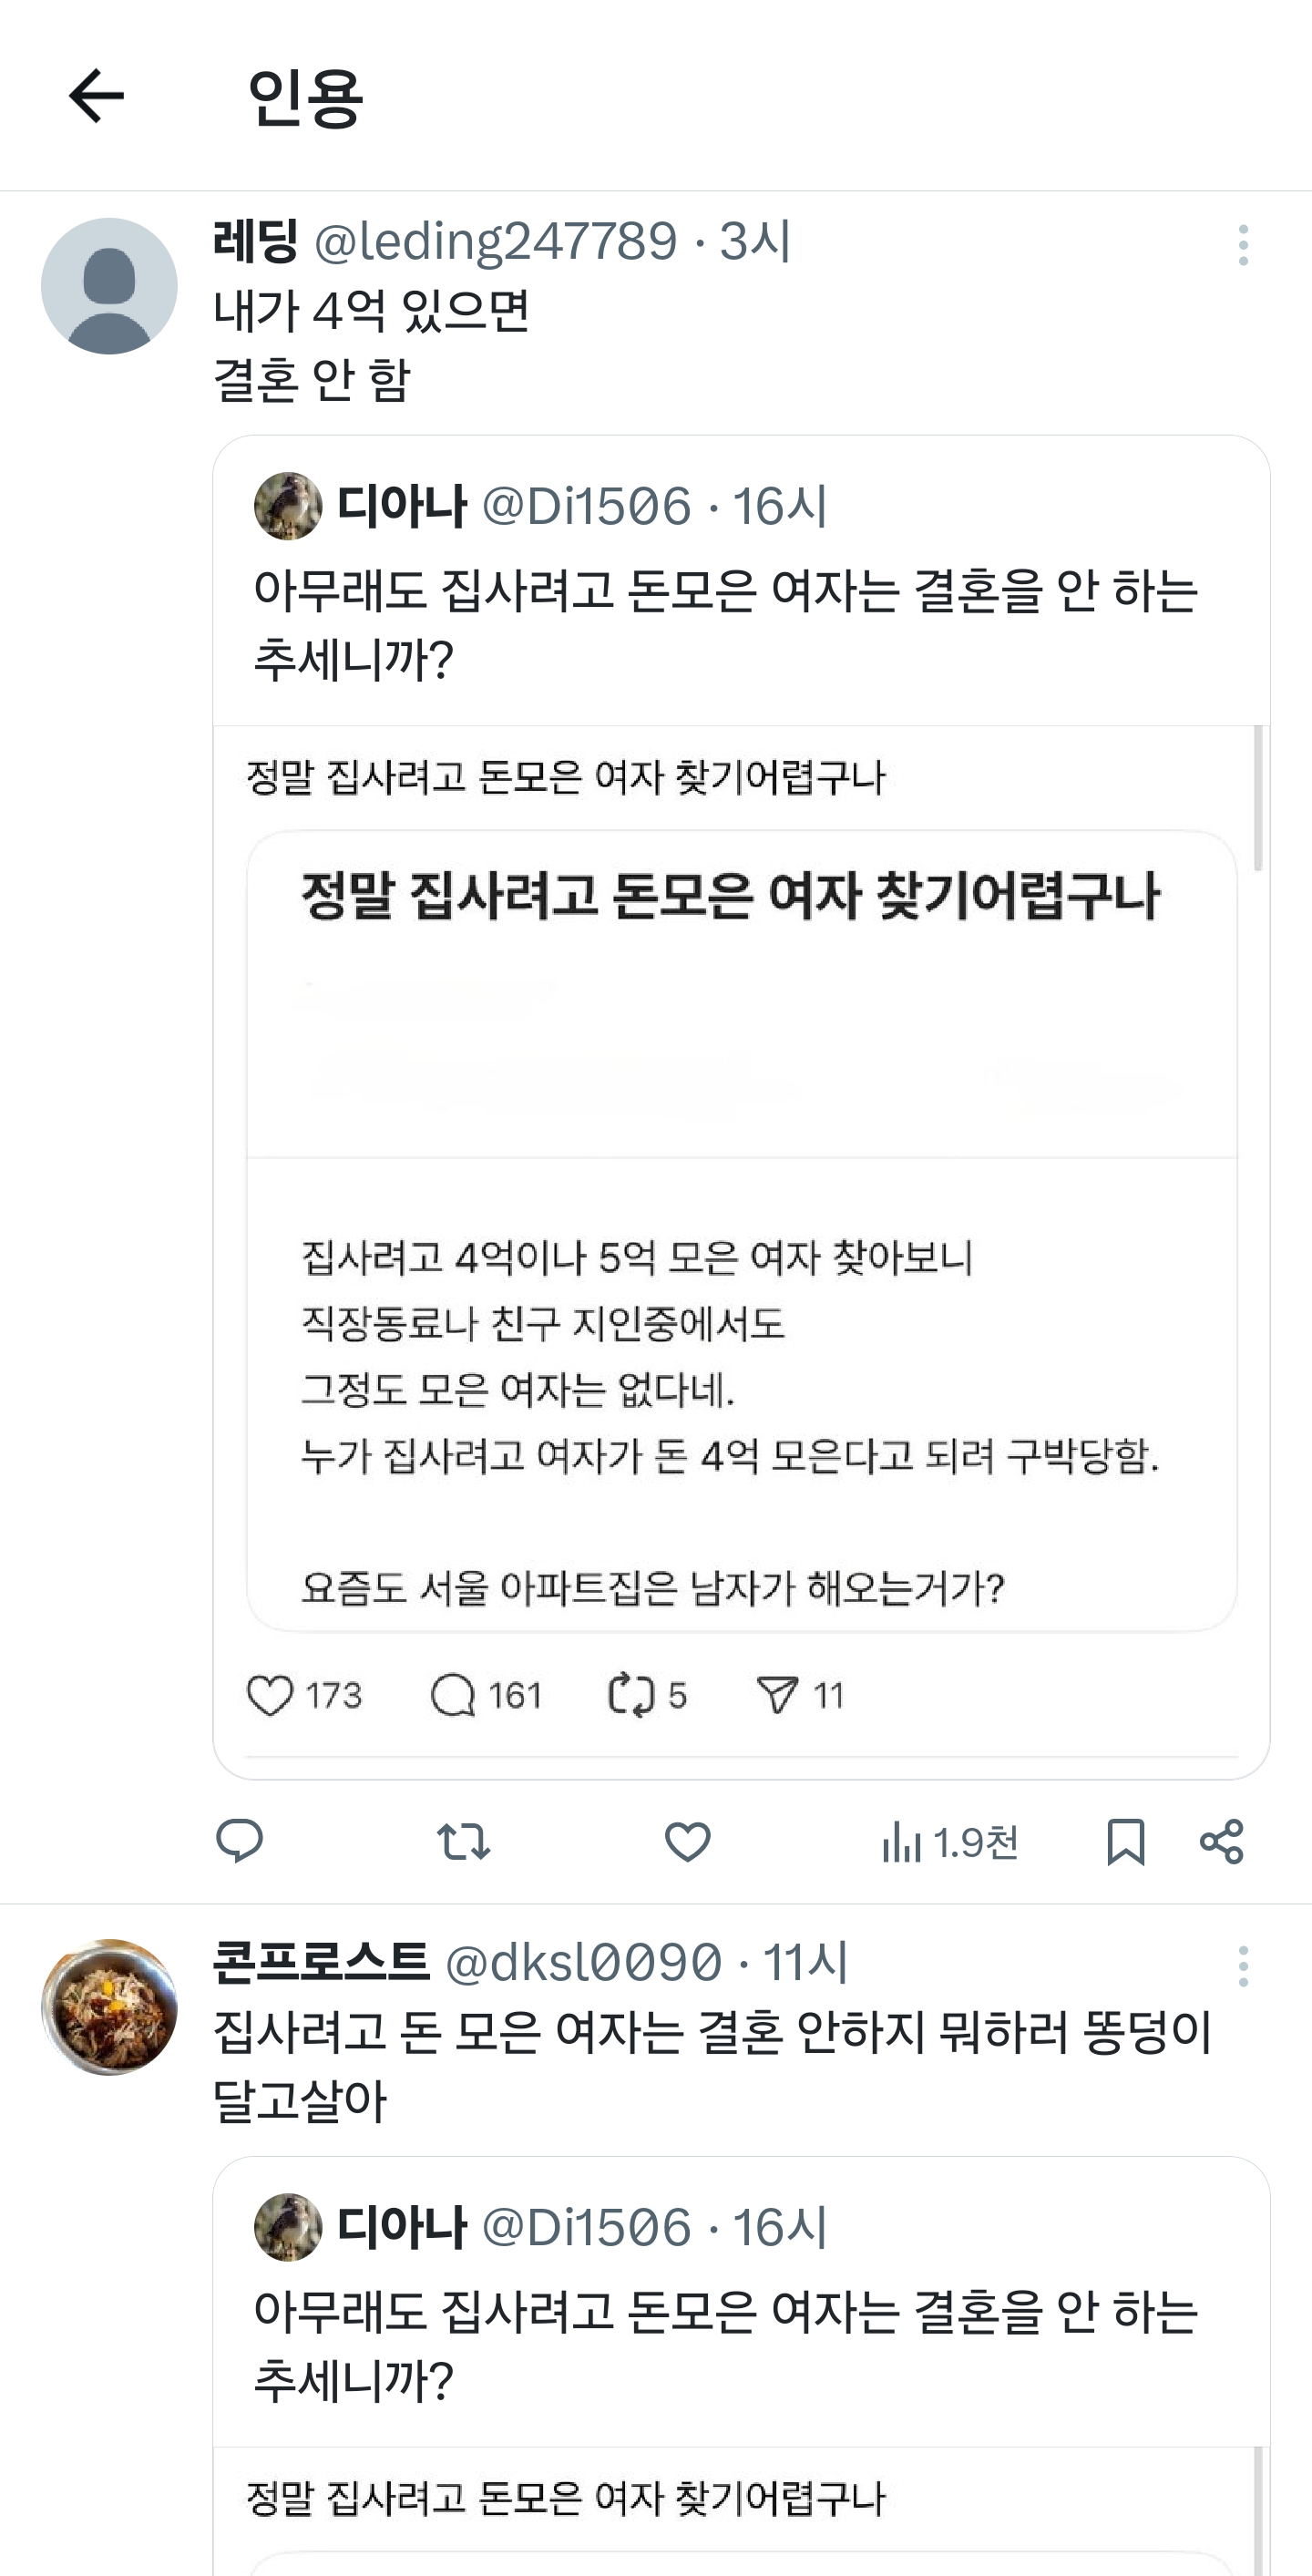Like the embedded post with 173 hearts
This screenshot has height=2576, width=1312.
tap(270, 1695)
